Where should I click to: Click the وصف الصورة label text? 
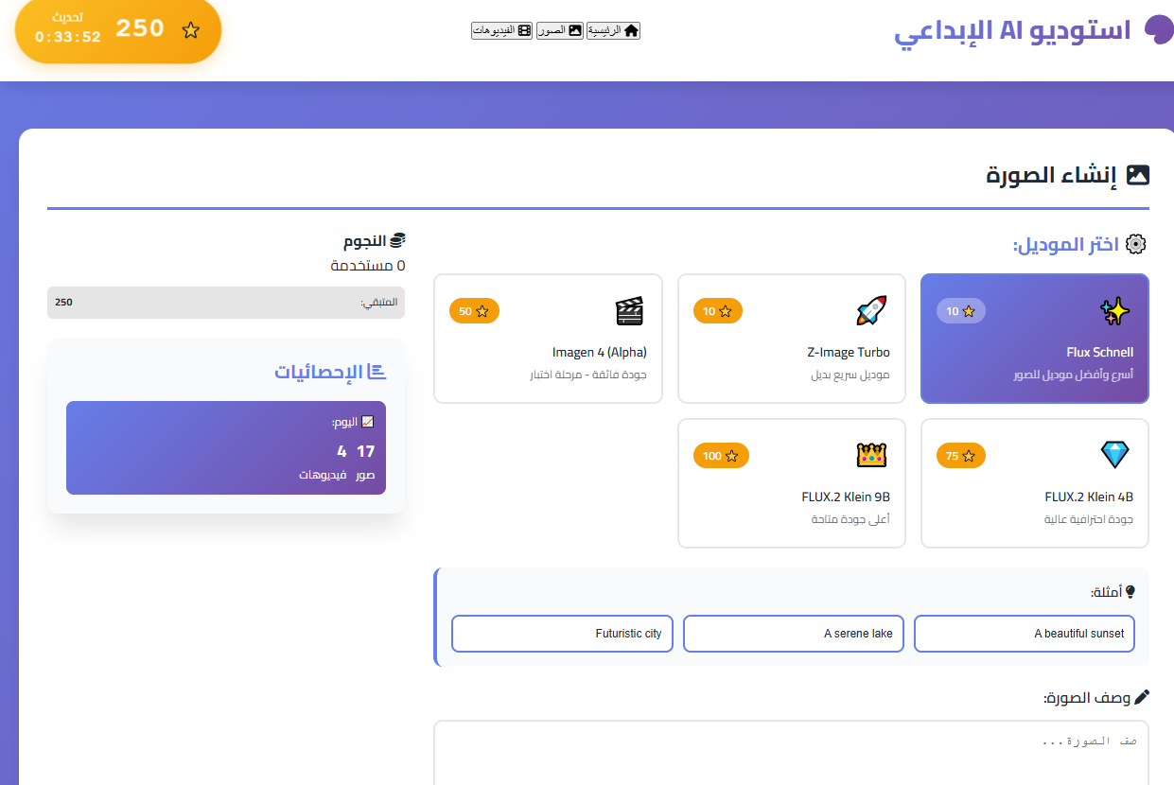1086,698
